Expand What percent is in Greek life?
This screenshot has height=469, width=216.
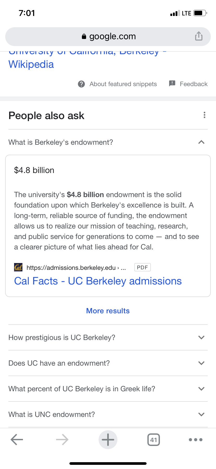pyautogui.click(x=108, y=389)
